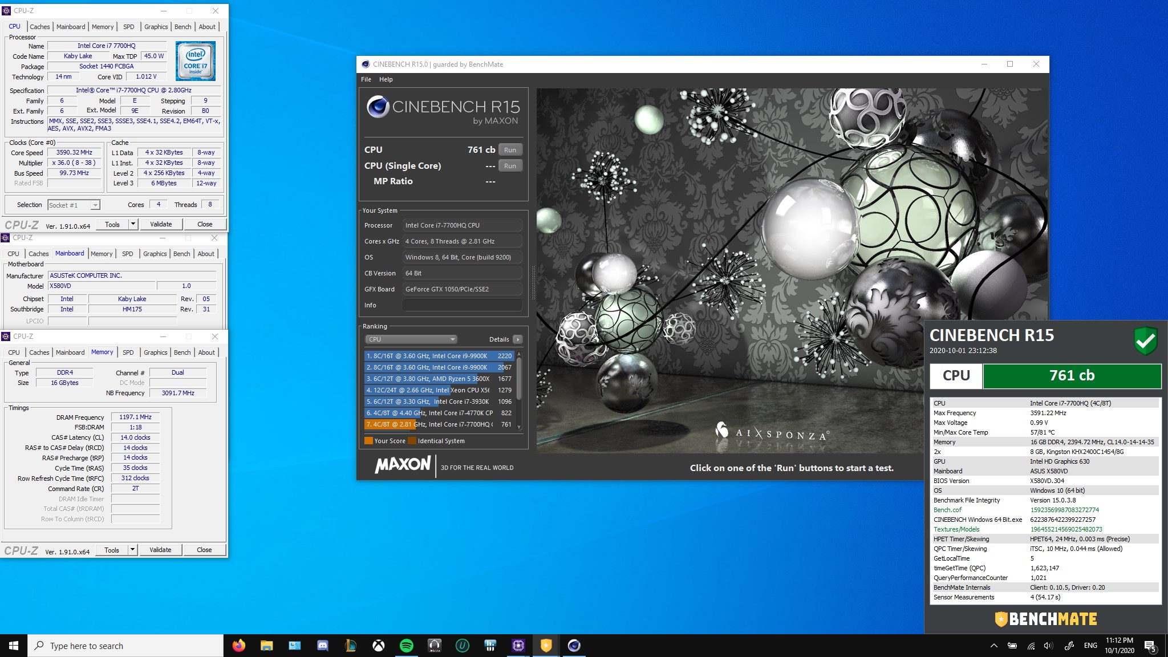The image size is (1168, 657).
Task: Open File Explorer from the taskbar
Action: (x=266, y=646)
